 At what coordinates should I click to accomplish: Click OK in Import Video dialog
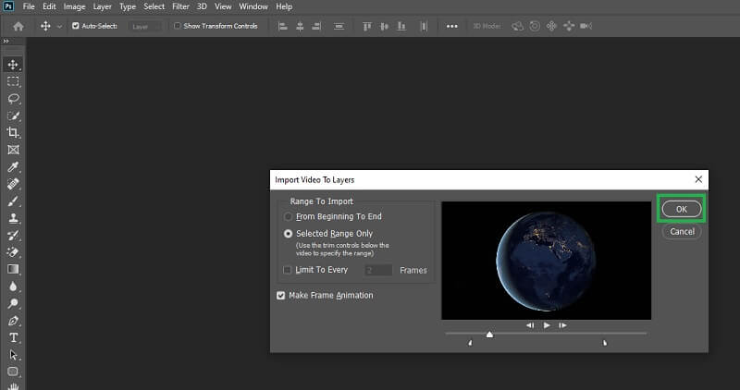pyautogui.click(x=682, y=209)
